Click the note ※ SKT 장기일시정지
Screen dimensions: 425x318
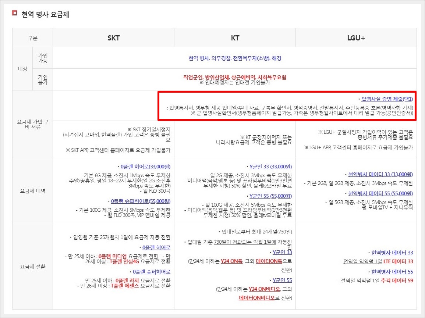149,129
